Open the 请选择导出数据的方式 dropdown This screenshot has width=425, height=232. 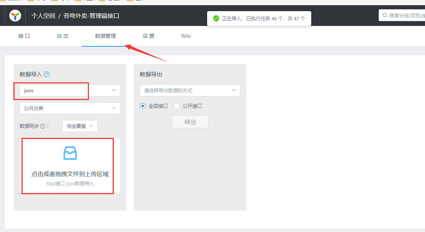(x=190, y=90)
